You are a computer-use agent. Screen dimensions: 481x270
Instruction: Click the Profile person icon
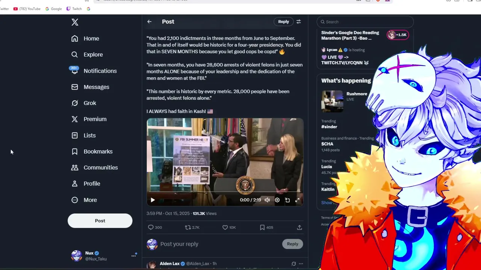click(75, 184)
